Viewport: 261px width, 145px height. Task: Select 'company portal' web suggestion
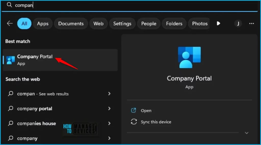(x=60, y=108)
